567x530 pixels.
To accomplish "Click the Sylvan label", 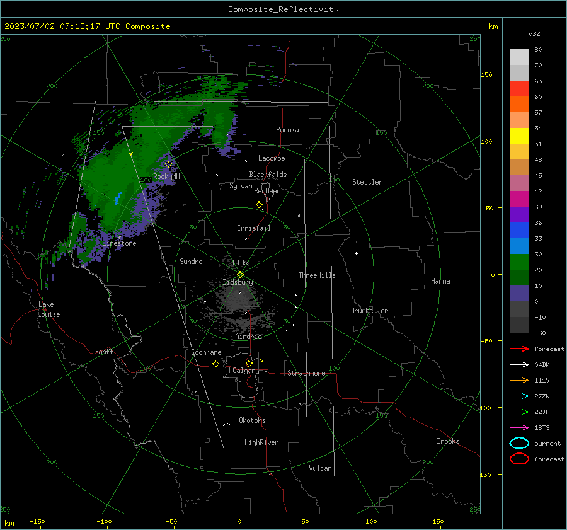I will point(241,186).
